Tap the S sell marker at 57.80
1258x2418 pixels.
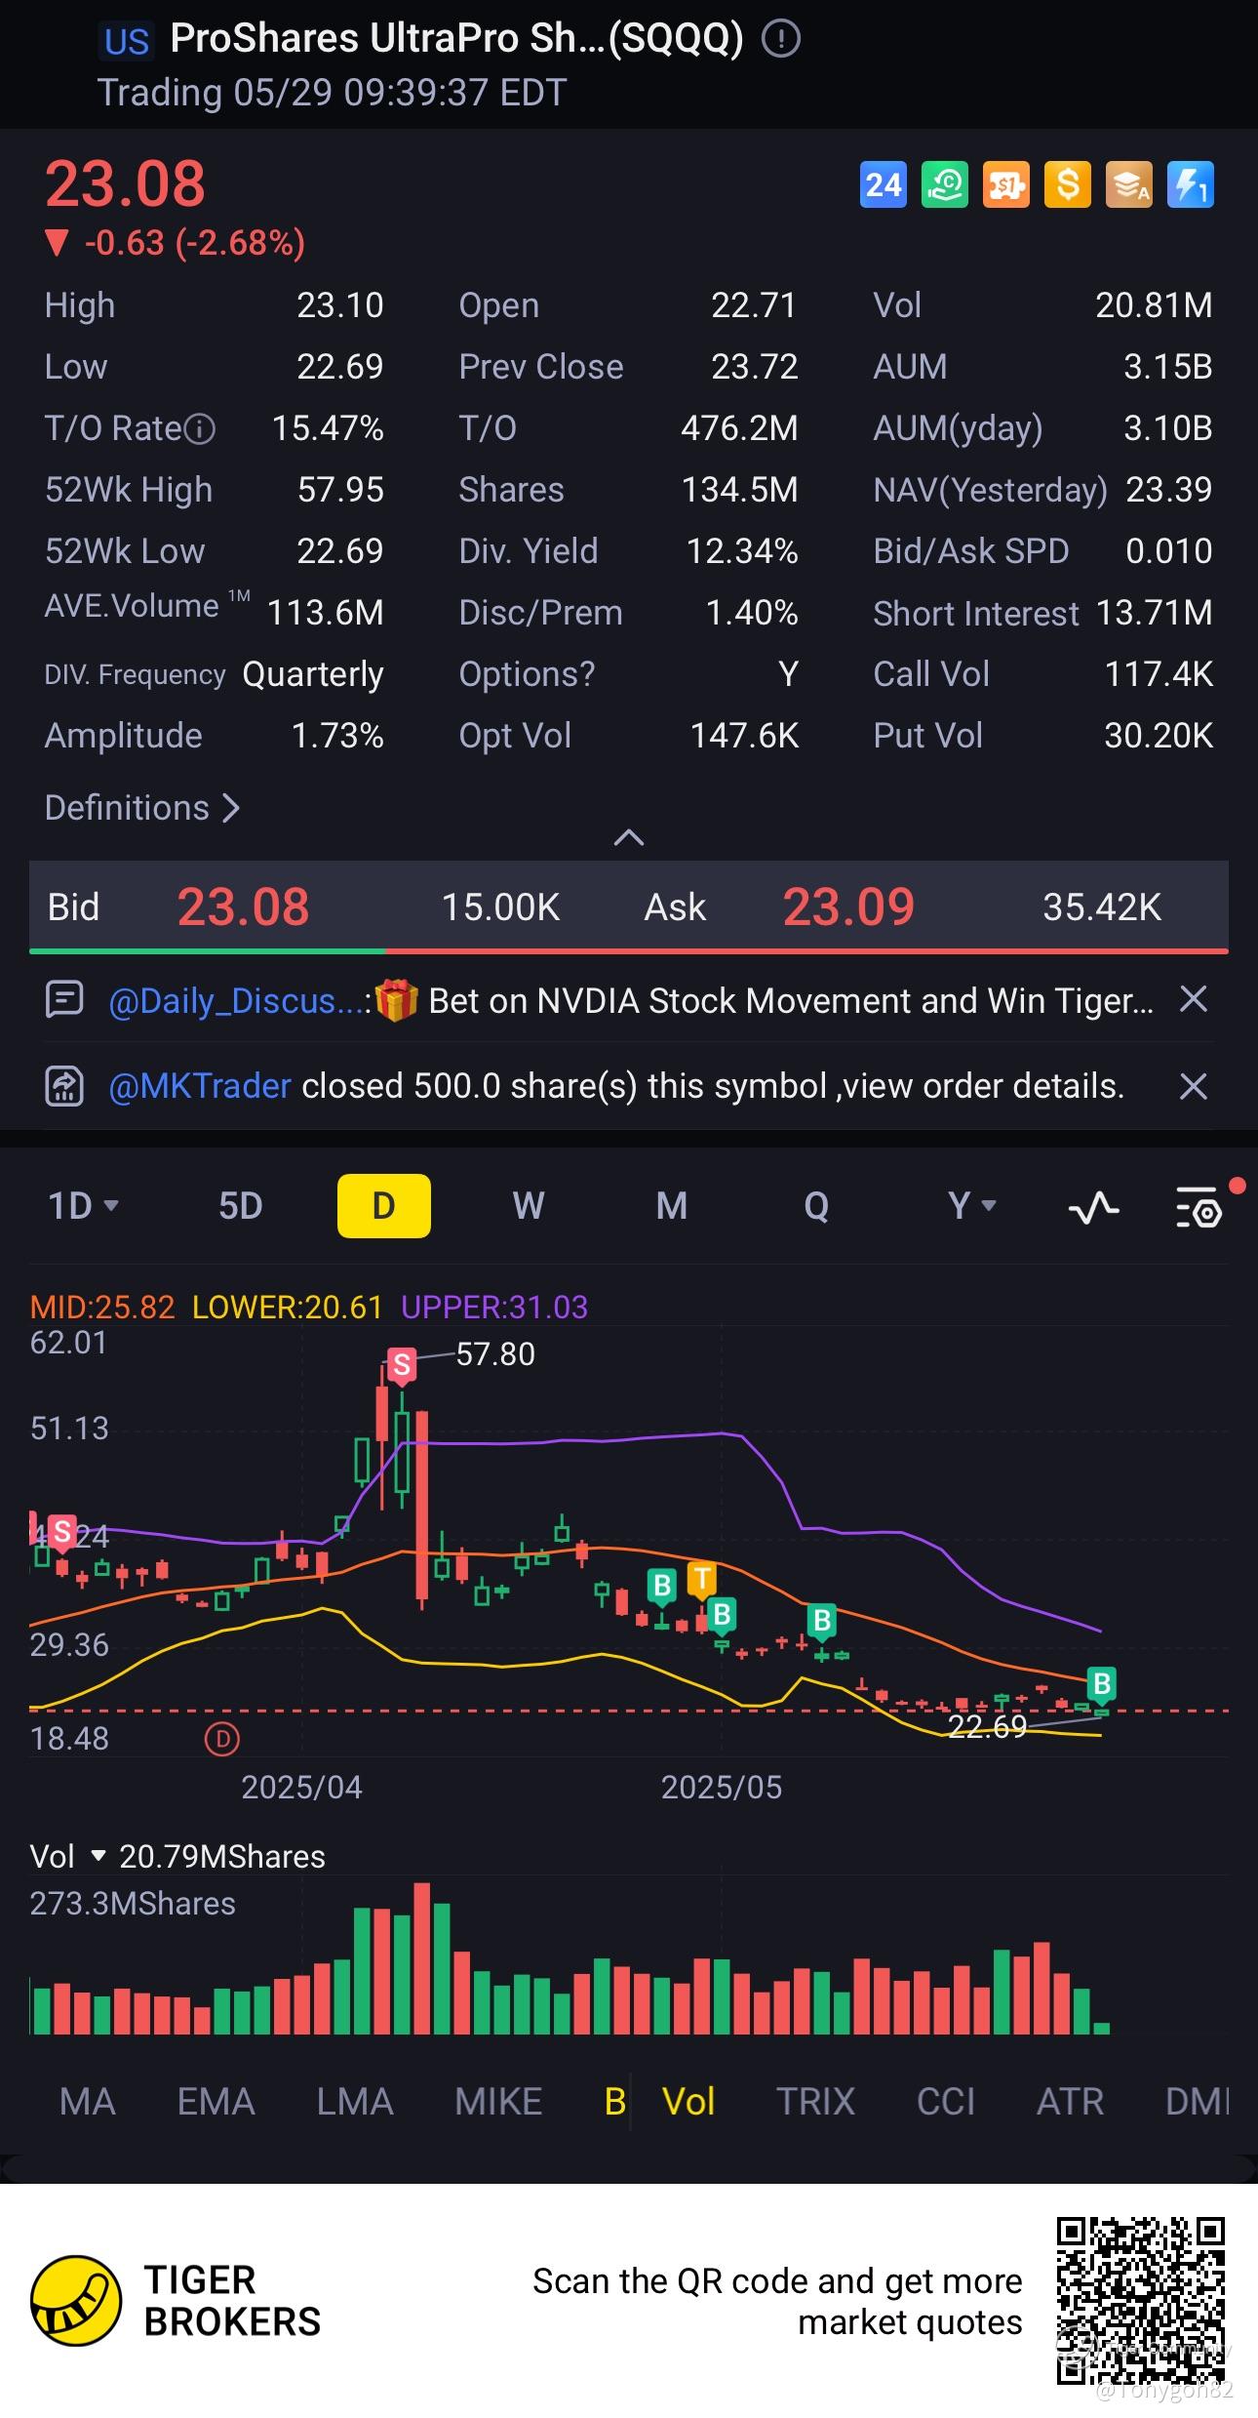[401, 1365]
